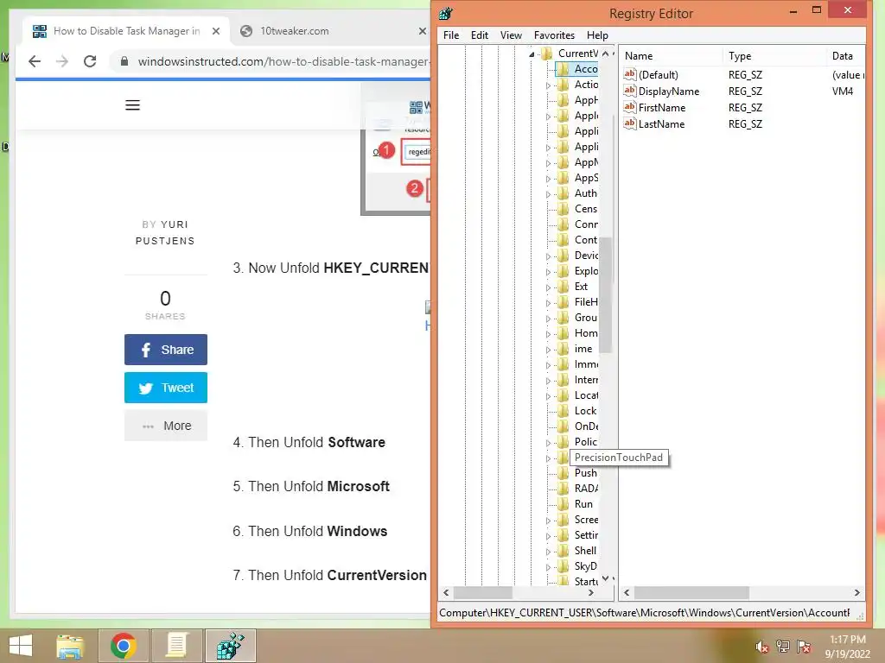Screen dimensions: 885x663
Task: Expand the Actio registry key
Action: point(548,85)
